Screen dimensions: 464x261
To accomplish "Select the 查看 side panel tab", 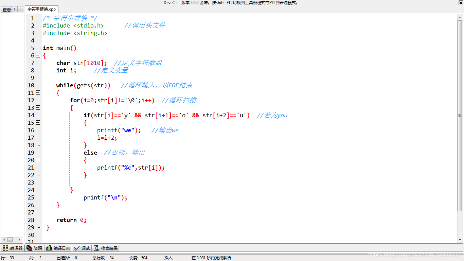I will point(6,10).
